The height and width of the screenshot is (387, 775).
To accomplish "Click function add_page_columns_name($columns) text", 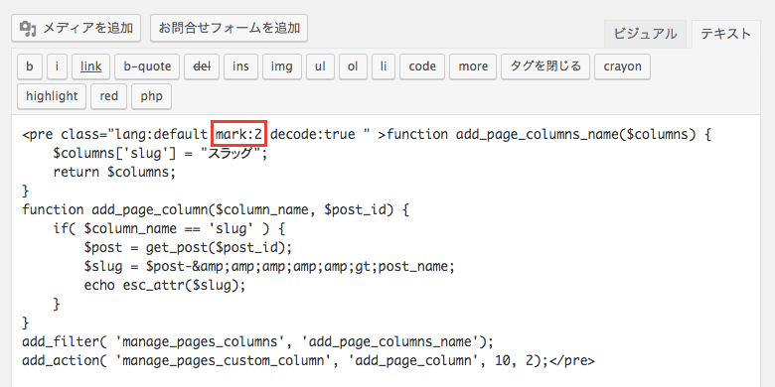I will (x=542, y=134).
